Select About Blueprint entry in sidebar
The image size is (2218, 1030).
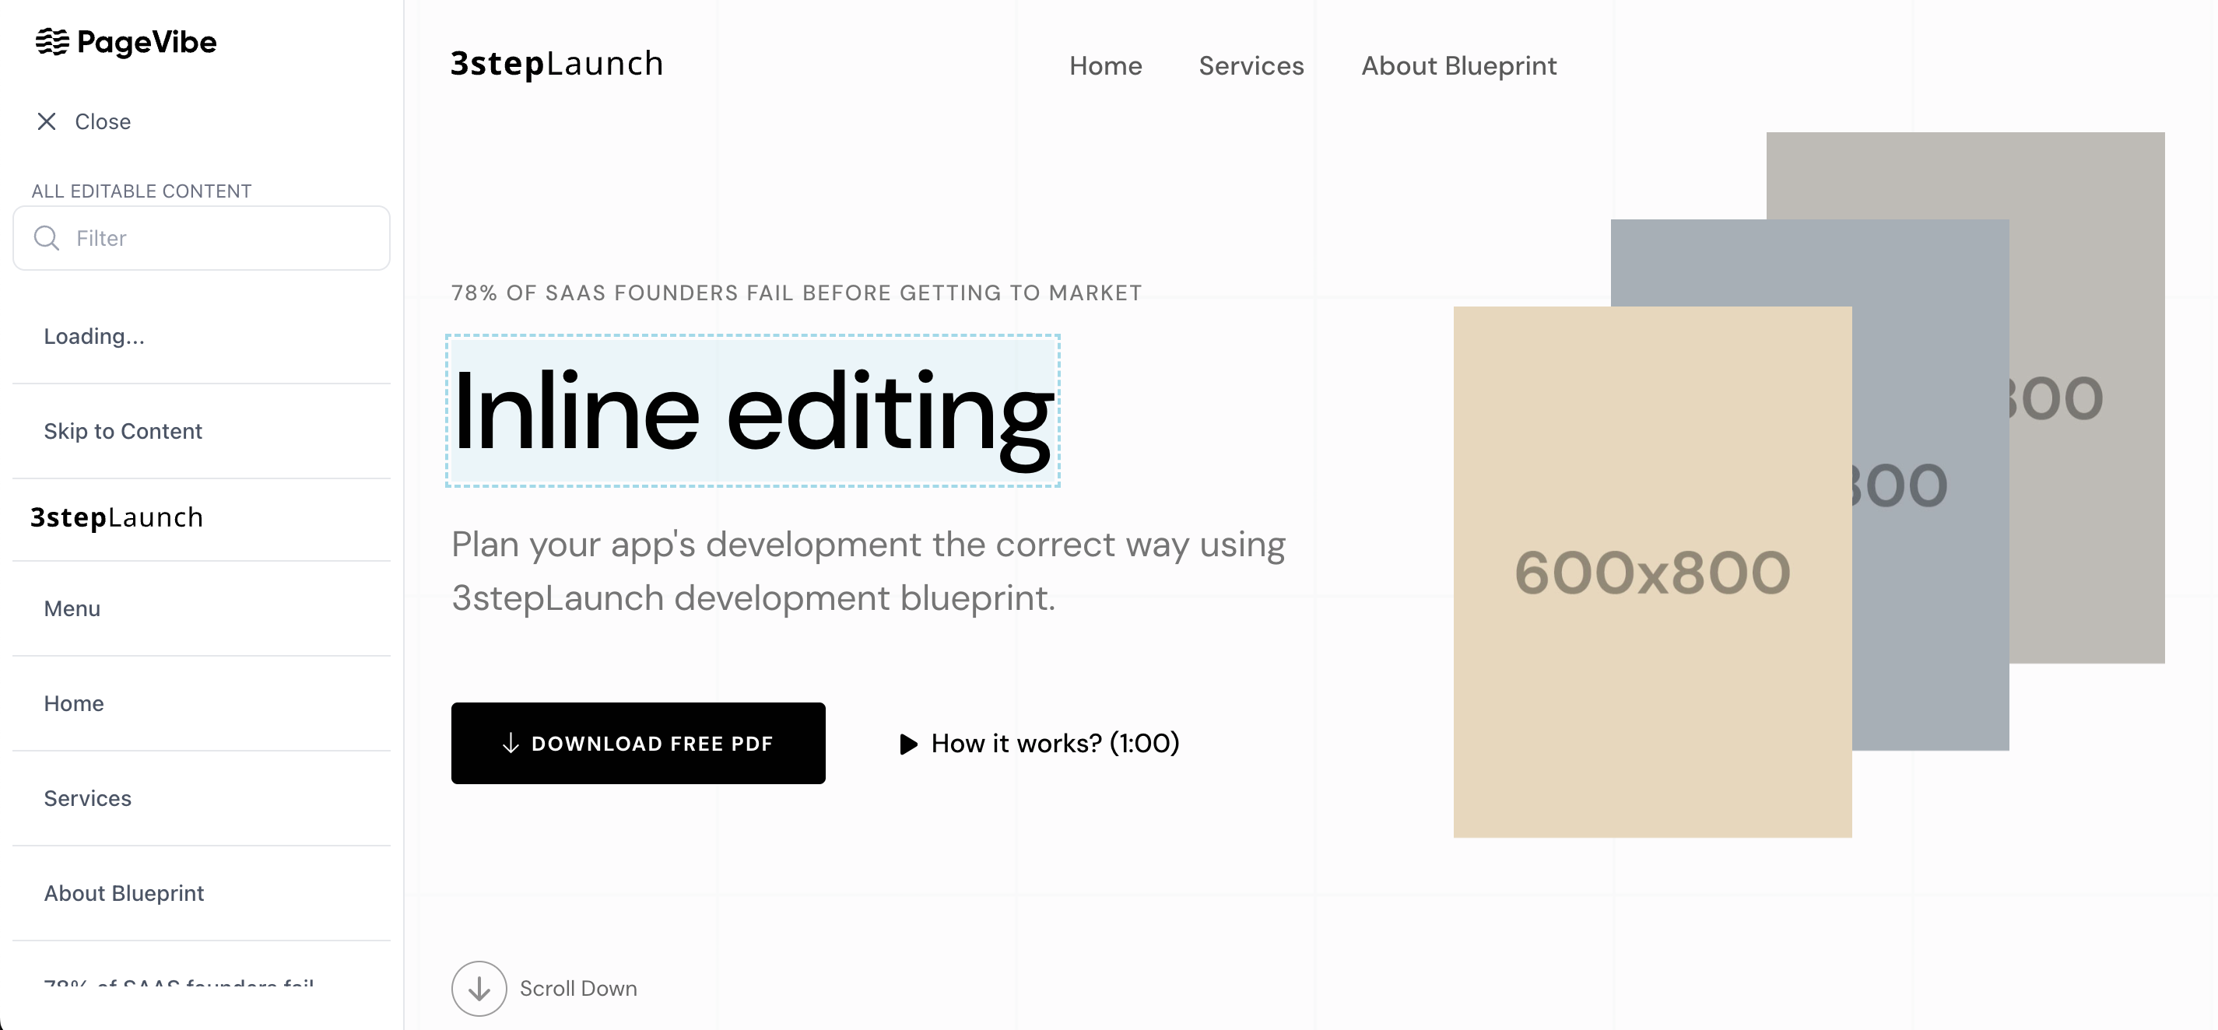coord(124,893)
